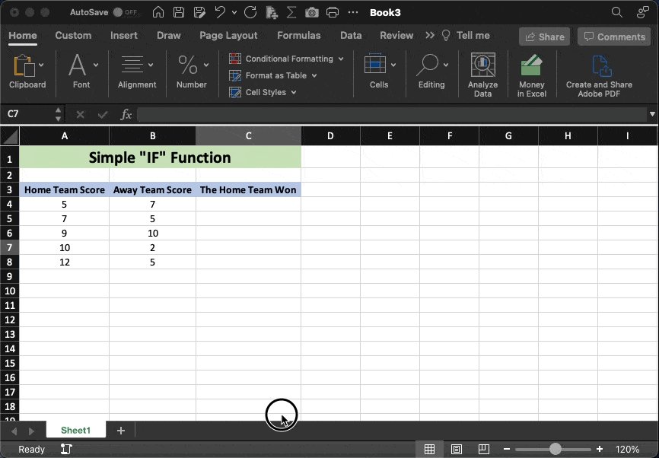Open the Review ribbon tab

point(396,36)
